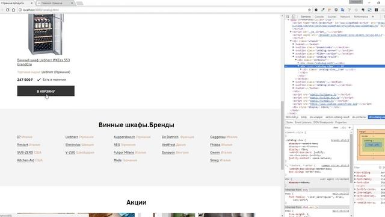Click the new style rule plus icon

[x=350, y=128]
